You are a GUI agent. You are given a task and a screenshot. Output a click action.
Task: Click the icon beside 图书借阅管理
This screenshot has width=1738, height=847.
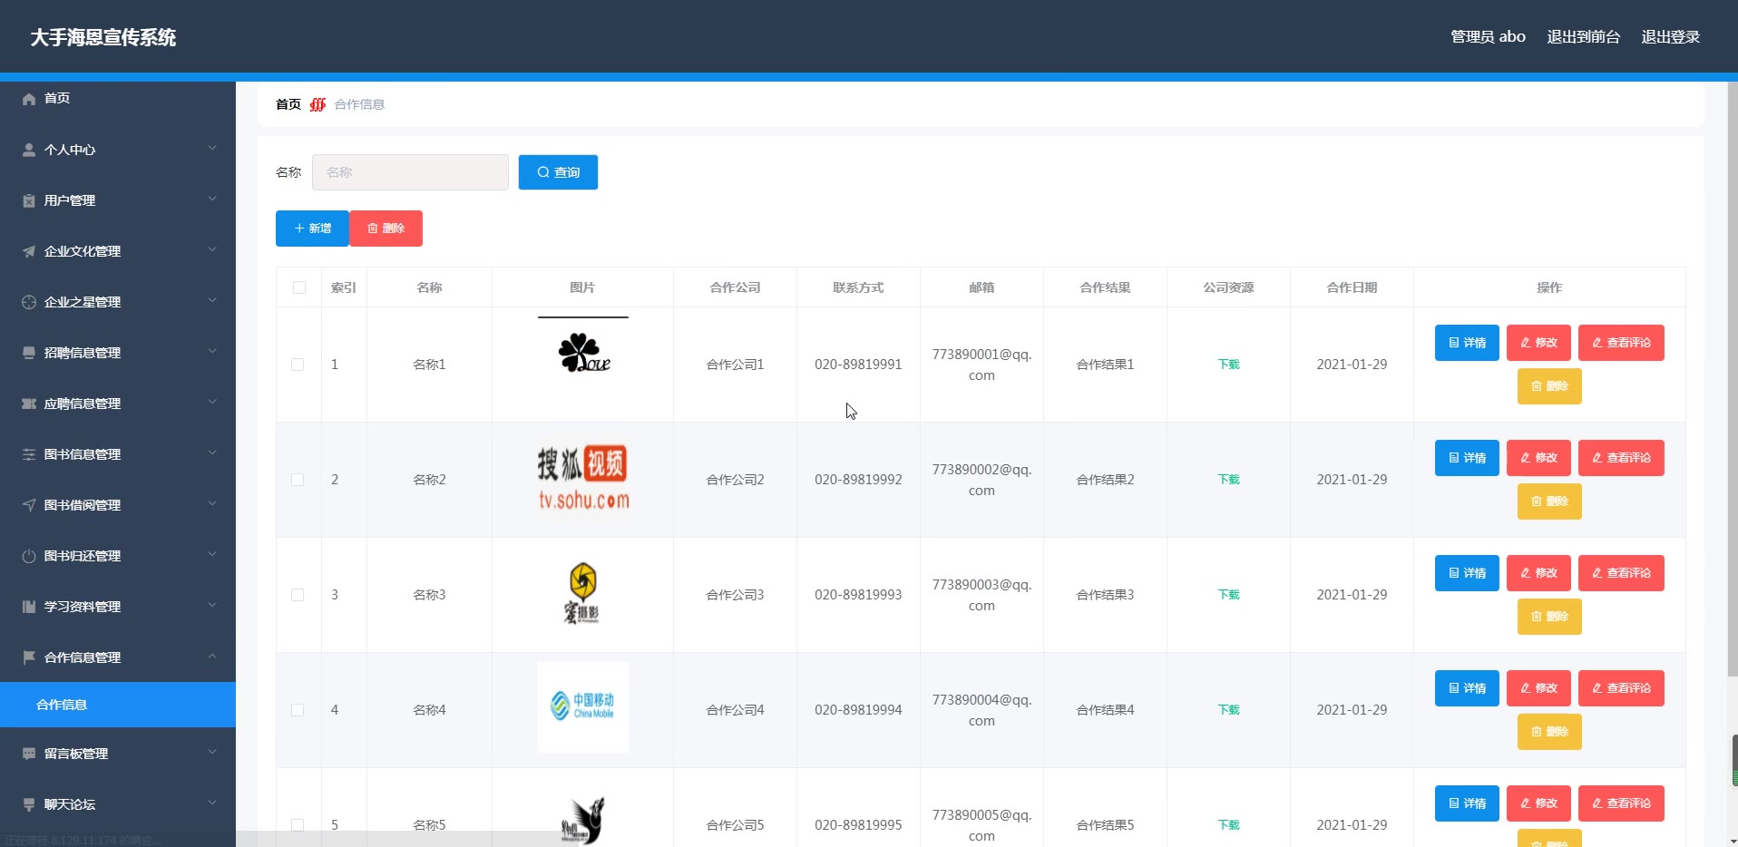[29, 505]
